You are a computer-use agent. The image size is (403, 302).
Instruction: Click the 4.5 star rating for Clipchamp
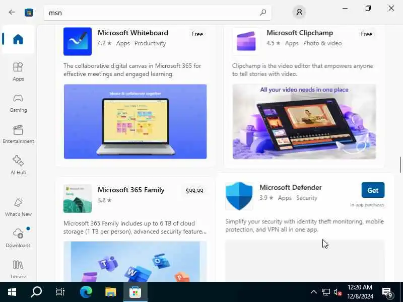[x=274, y=43]
